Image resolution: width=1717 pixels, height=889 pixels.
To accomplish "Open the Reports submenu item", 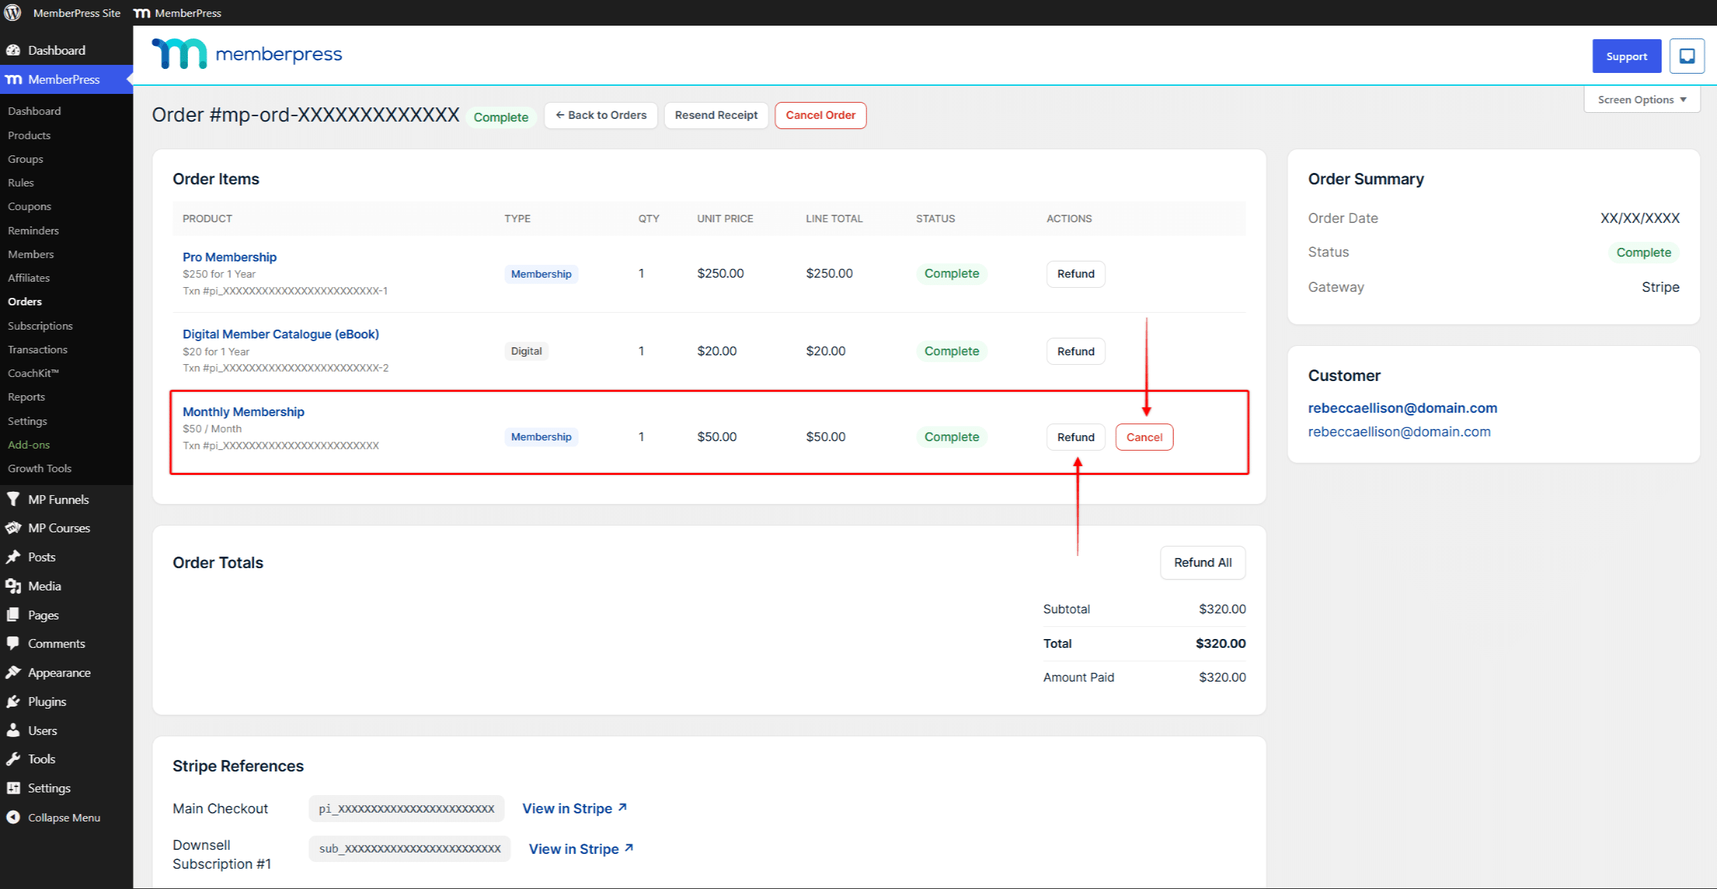I will [26, 397].
